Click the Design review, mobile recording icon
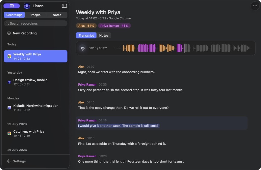This screenshot has width=261, height=170. coord(9,82)
